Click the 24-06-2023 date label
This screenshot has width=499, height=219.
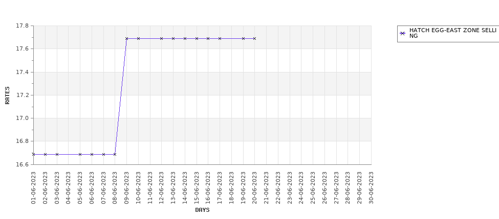tap(301, 187)
